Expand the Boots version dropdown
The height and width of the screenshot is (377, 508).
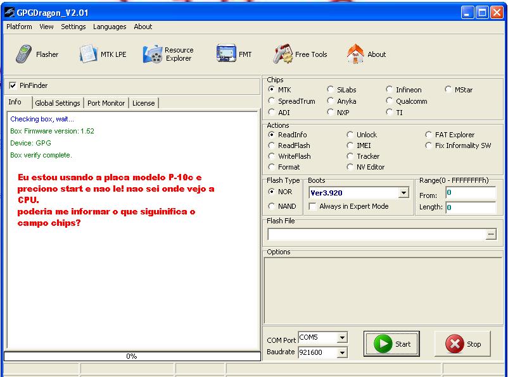point(403,193)
